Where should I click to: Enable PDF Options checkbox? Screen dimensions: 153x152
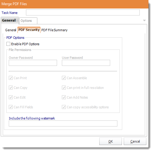pyautogui.click(x=8, y=44)
